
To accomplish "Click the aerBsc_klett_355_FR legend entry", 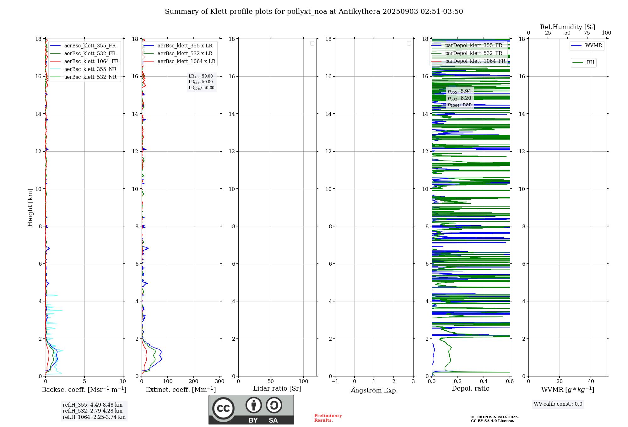I will [x=90, y=46].
